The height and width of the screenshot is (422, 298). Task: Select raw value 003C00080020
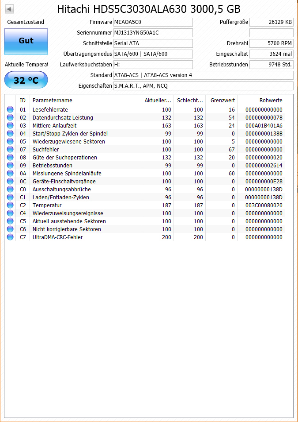(x=264, y=205)
